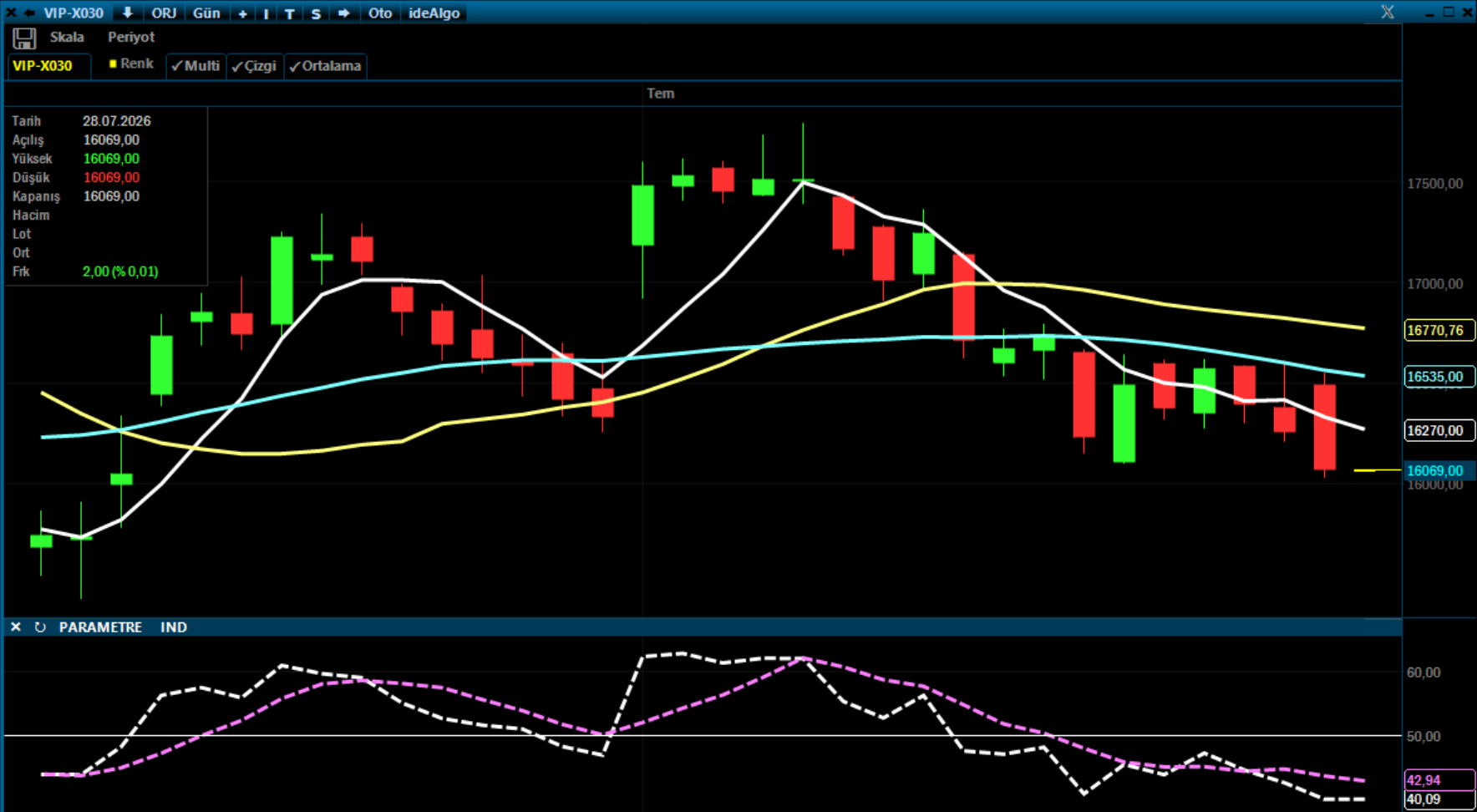Click the 60,00 indicator axis label
This screenshot has height=812, width=1477.
point(1424,672)
